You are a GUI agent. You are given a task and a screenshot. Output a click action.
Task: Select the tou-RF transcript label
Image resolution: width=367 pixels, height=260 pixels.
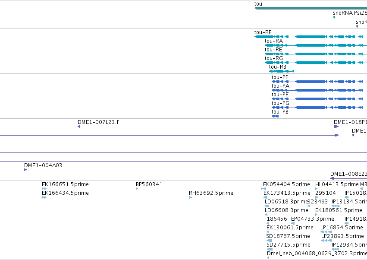[x=263, y=32]
